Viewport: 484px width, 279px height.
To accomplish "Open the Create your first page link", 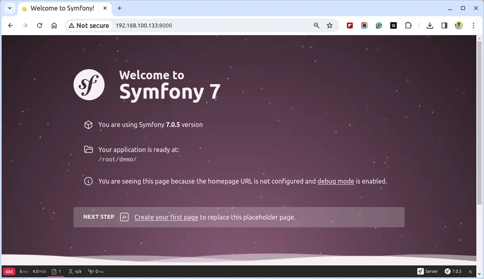I will [x=166, y=217].
